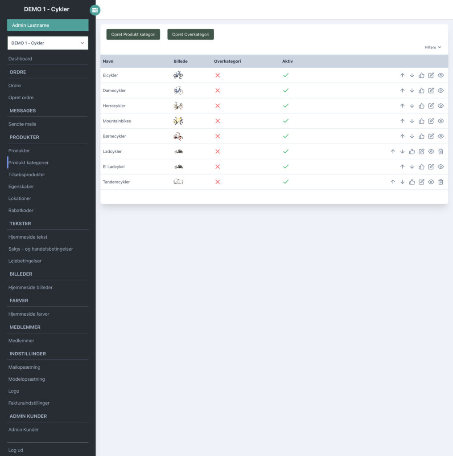Image resolution: width=453 pixels, height=456 pixels.
Task: Toggle visibility eye for Tandemcykler
Action: pos(431,182)
